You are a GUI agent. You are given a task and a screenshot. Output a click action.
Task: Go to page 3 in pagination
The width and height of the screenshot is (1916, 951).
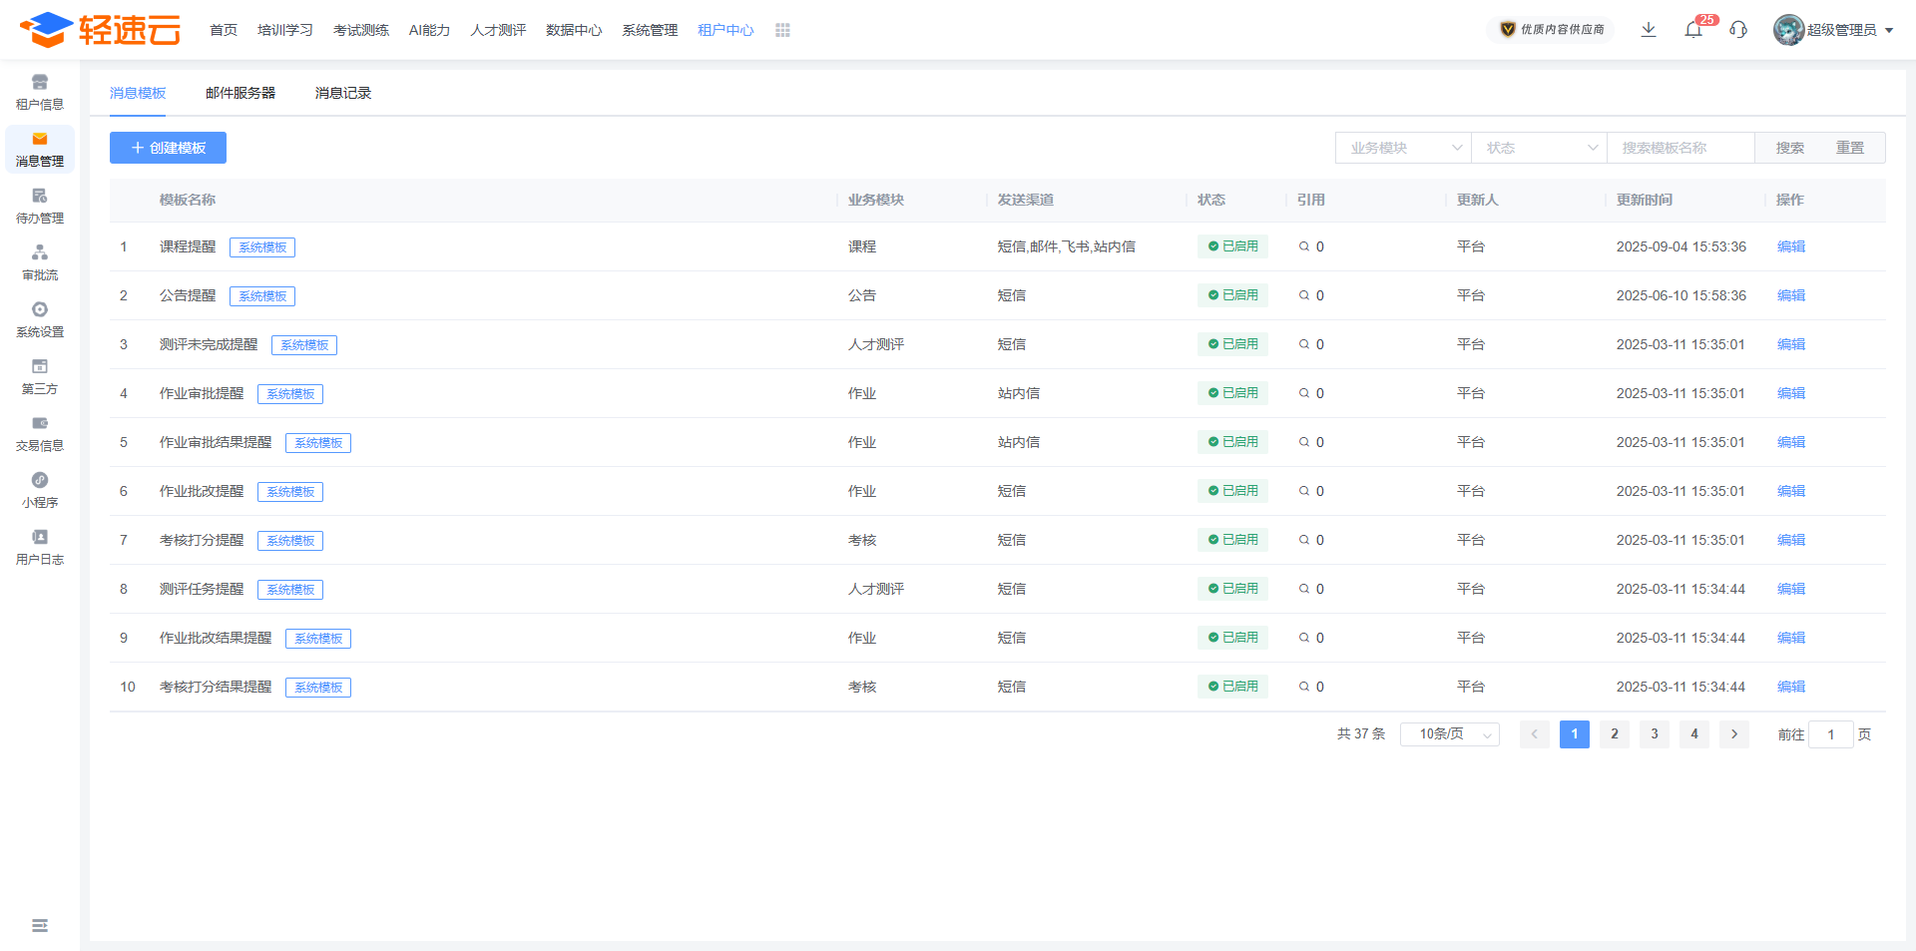click(x=1655, y=734)
